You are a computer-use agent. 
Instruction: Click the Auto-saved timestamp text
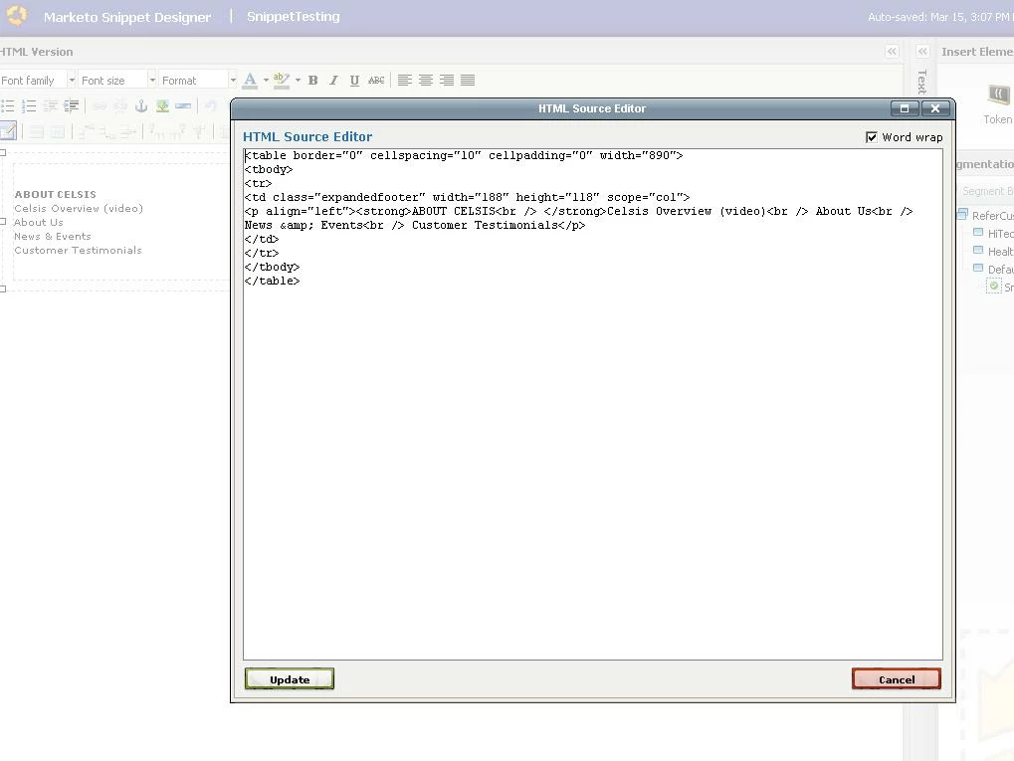pyautogui.click(x=940, y=17)
